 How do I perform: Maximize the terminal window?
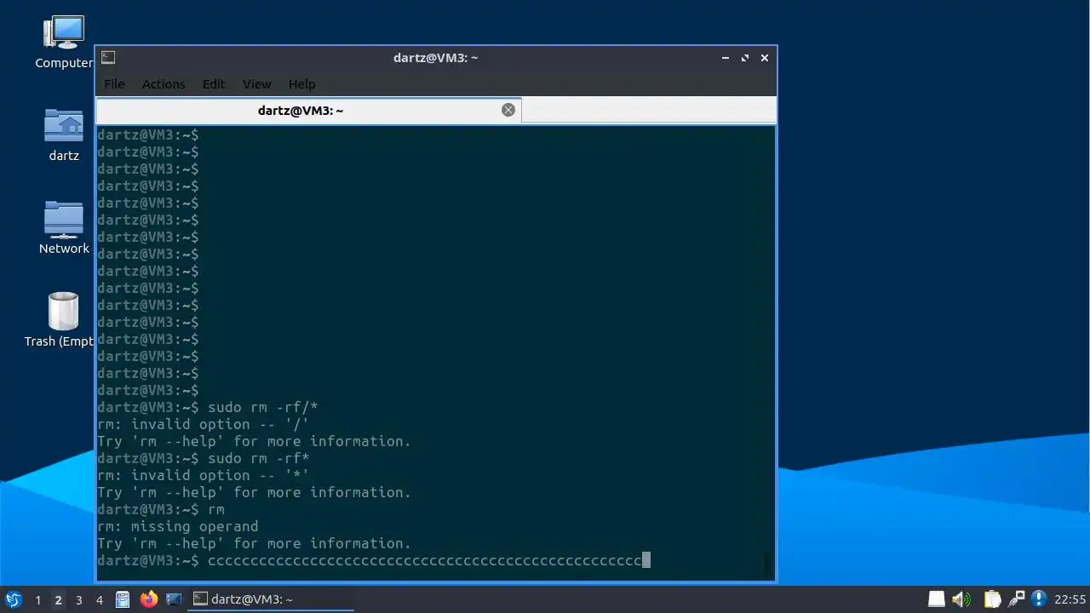pos(745,58)
